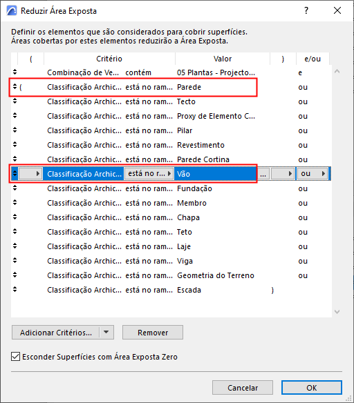Click the scroll up arrow of criteria list
Viewport: 354px width, 403px height.
point(337,72)
